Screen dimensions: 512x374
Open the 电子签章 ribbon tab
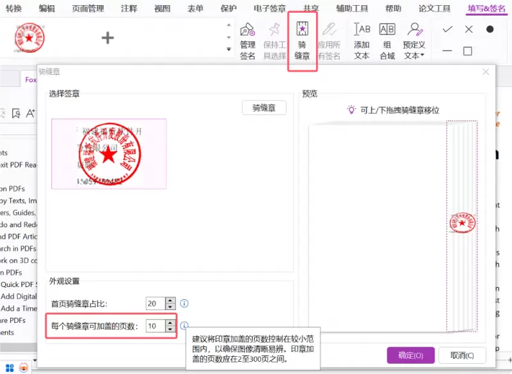(269, 8)
